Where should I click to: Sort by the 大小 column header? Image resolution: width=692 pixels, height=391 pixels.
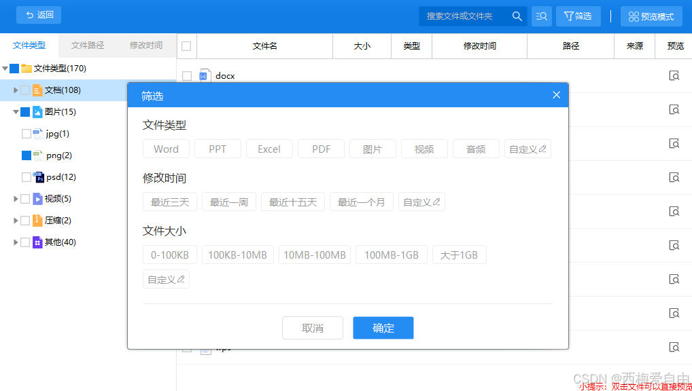coord(362,46)
